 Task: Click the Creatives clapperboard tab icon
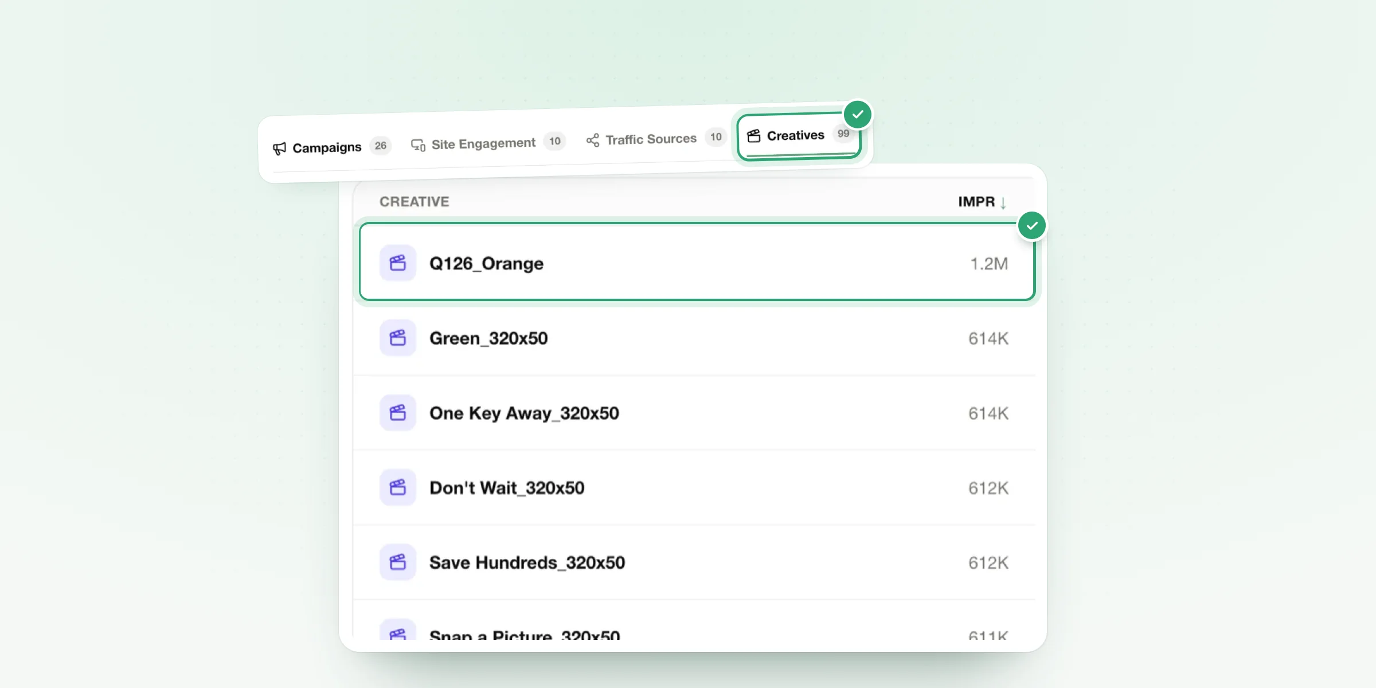click(754, 136)
